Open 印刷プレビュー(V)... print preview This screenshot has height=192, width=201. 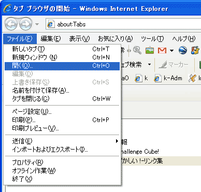(62, 128)
